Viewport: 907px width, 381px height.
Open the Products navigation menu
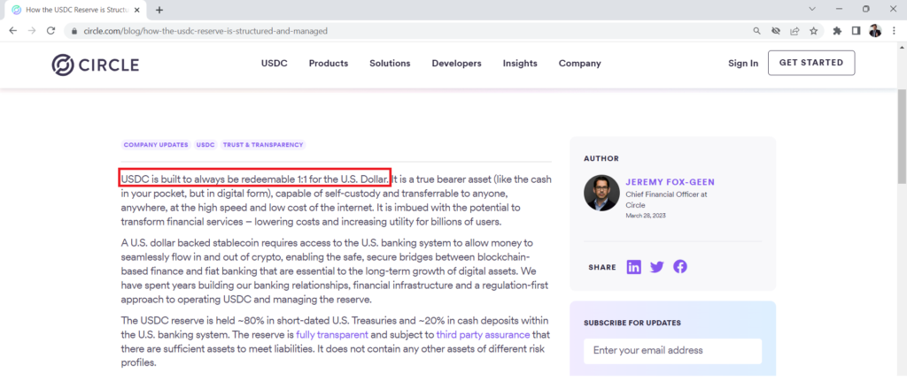[328, 64]
